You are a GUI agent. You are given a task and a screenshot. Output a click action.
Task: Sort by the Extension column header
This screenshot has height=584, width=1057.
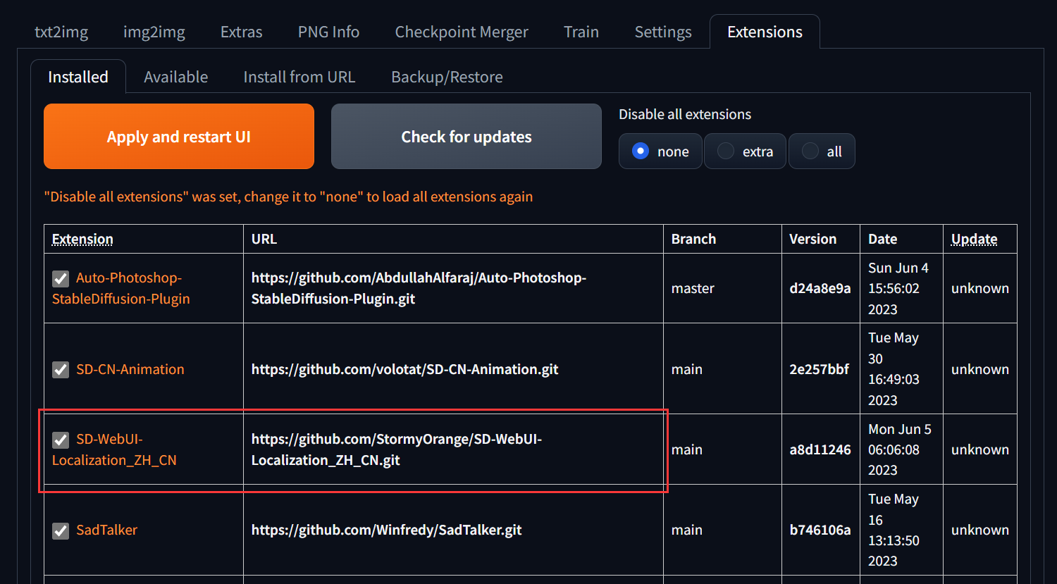coord(82,239)
